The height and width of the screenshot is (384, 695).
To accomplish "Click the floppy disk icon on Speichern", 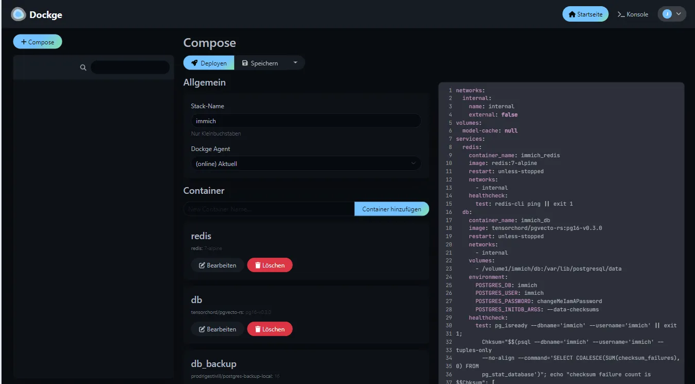I will tap(245, 63).
